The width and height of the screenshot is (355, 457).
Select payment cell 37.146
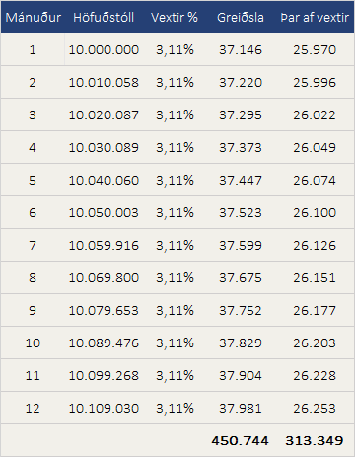tap(241, 50)
